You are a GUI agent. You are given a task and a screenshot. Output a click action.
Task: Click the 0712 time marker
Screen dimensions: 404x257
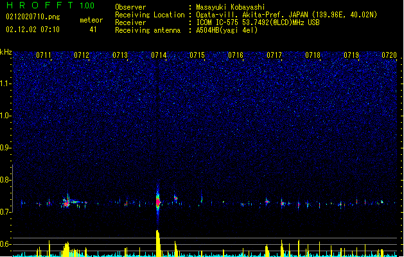[x=82, y=55]
